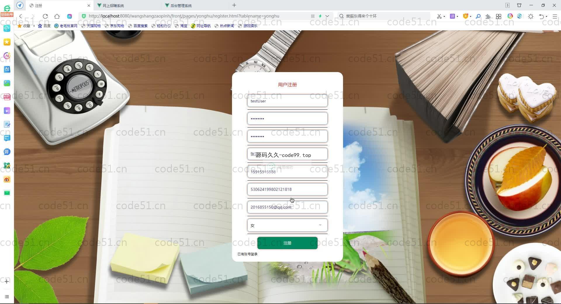Expand the orange shield dropdown arrow
561x304 pixels.
(470, 16)
